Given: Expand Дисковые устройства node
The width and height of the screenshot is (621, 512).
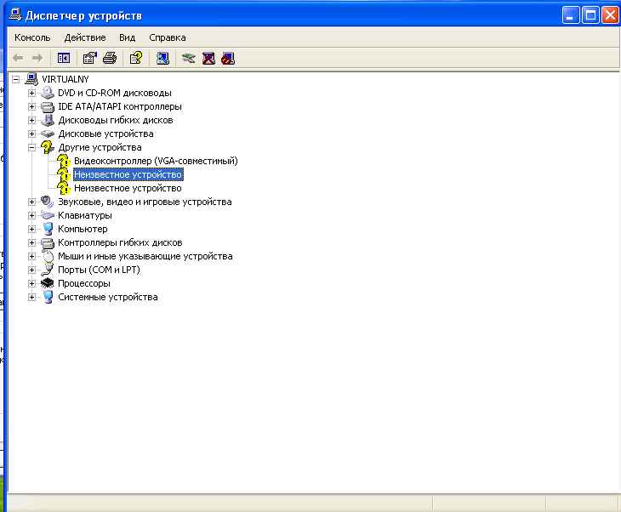Looking at the screenshot, I should pos(31,134).
